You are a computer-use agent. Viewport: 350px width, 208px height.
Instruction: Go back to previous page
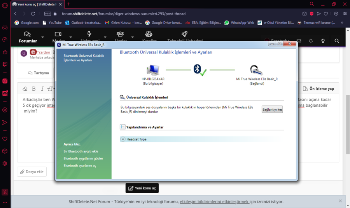[x=16, y=14]
